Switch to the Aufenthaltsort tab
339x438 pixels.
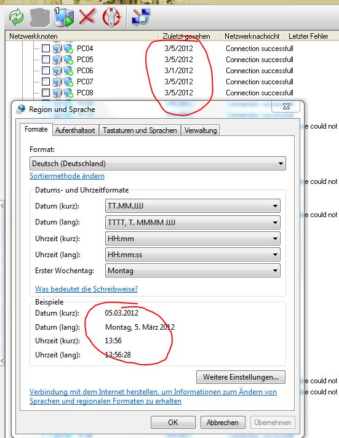(x=75, y=130)
